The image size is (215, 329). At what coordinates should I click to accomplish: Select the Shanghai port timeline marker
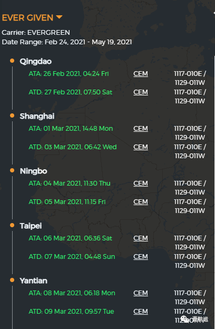[12, 115]
